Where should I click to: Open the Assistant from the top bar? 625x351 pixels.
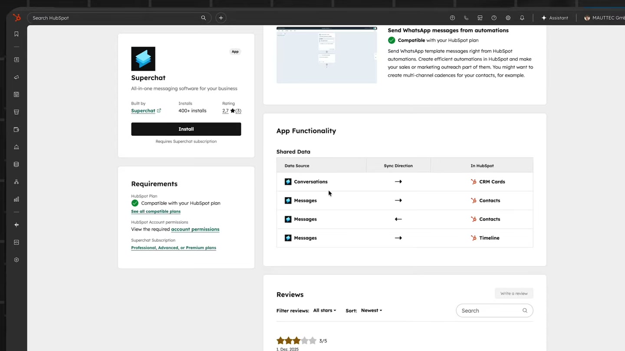(x=555, y=18)
